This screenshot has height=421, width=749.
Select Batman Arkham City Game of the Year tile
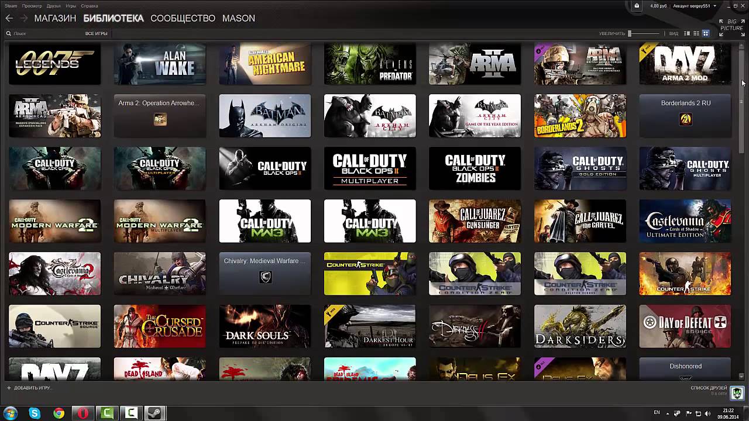[x=475, y=116]
